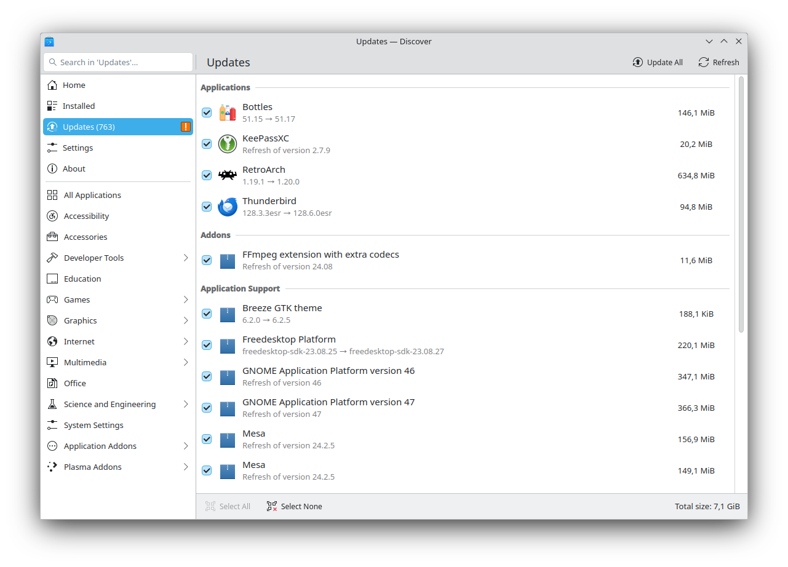Click the 'Total size: 7,1 GiB' text
This screenshot has width=788, height=567.
(707, 506)
